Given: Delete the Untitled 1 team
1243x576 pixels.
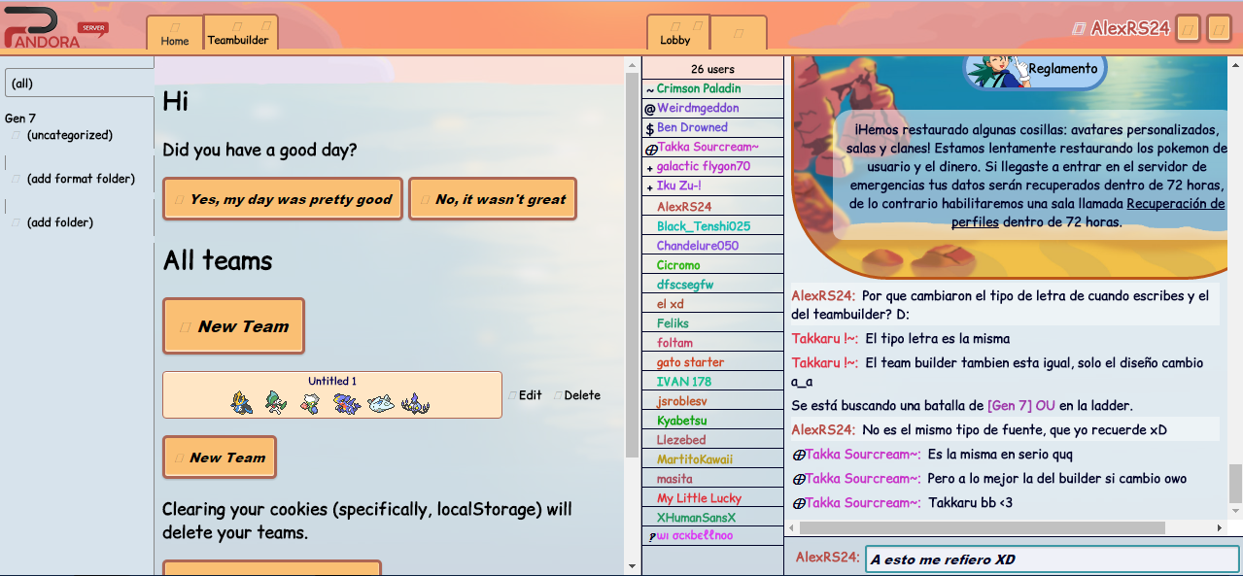Looking at the screenshot, I should (x=577, y=395).
